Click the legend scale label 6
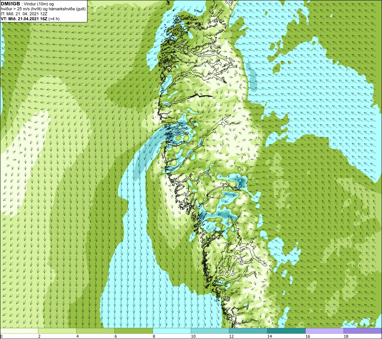The width and height of the screenshot is (382, 339). [x=116, y=337]
